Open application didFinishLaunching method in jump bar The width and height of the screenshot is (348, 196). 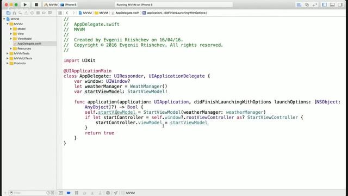(x=175, y=13)
